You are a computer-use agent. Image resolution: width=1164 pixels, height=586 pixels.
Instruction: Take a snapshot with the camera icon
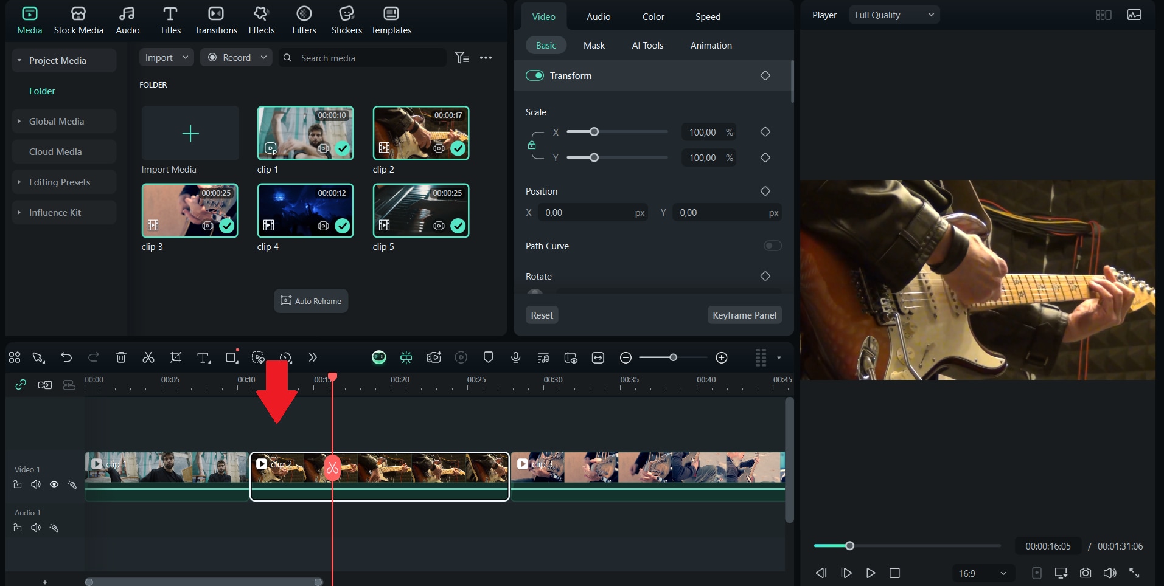pos(1086,573)
